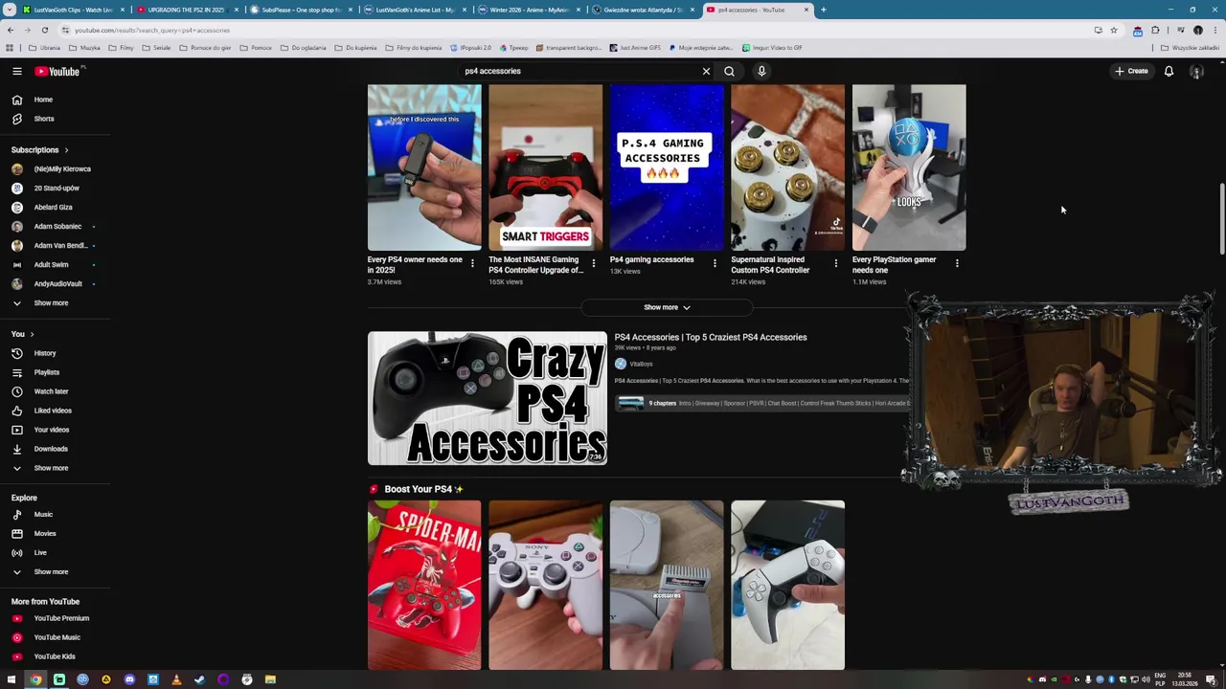The image size is (1226, 689).
Task: Open options for 'Every PlayStation gamer' short
Action: point(957,263)
